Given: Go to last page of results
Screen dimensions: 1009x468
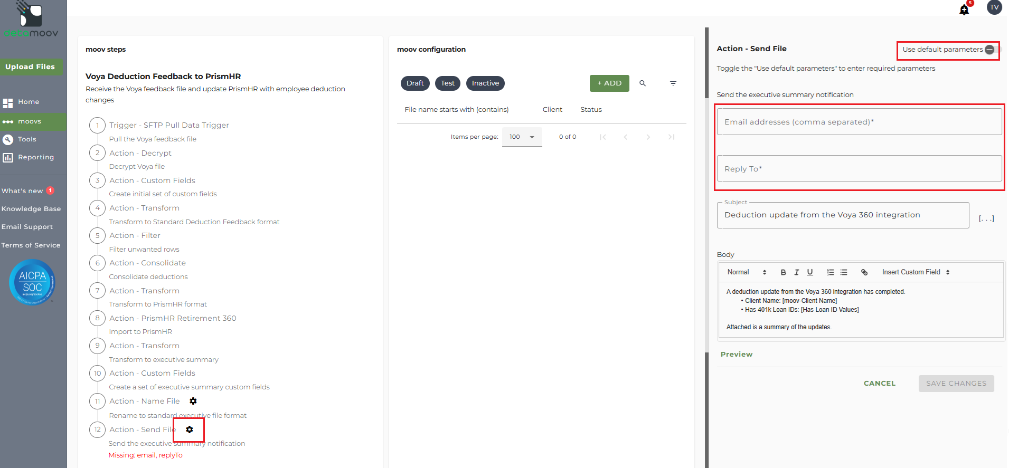Looking at the screenshot, I should (671, 137).
